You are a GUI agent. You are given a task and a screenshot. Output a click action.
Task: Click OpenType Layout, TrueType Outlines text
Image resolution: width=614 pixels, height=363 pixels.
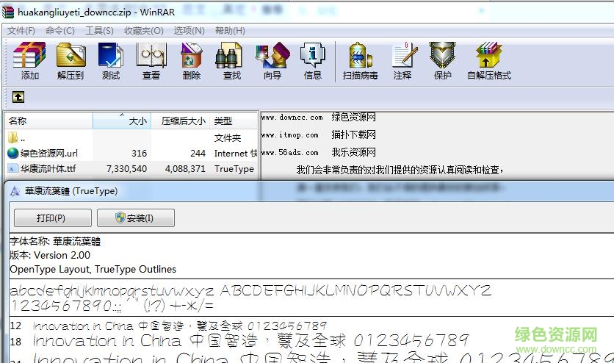(x=93, y=270)
